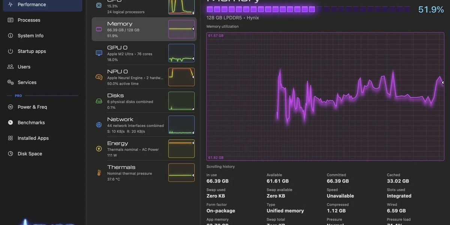Click the Startup apps sidebar icon
Screen dimensions: 450x225
[x=10, y=51]
